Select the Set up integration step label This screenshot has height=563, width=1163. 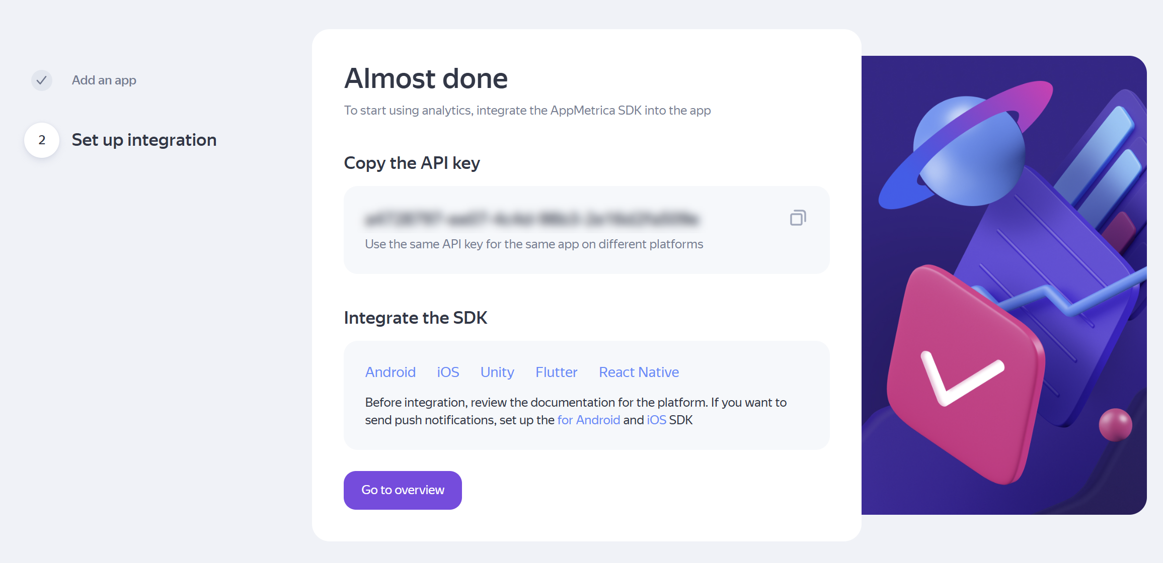point(144,140)
